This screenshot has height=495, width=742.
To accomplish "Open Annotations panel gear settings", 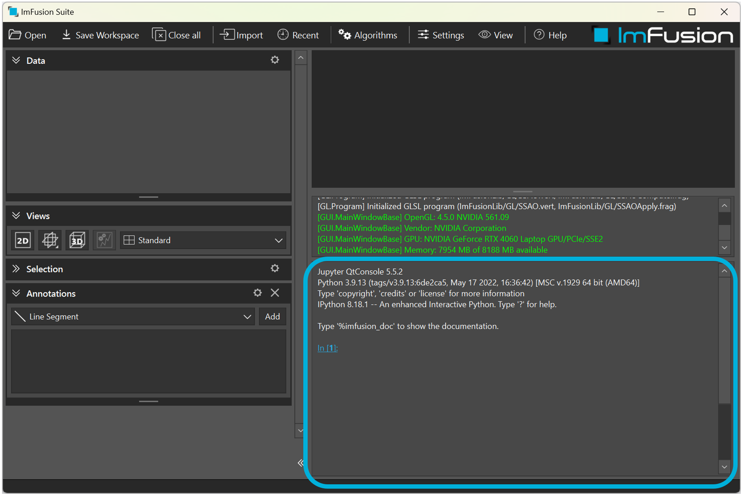I will pyautogui.click(x=257, y=293).
